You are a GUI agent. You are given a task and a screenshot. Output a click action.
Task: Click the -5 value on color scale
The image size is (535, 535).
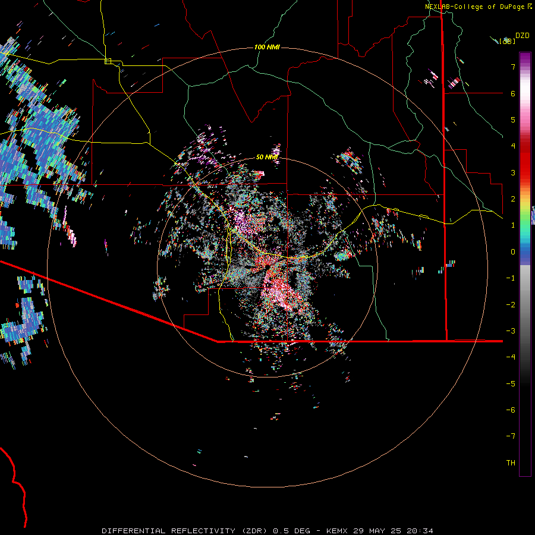click(511, 384)
